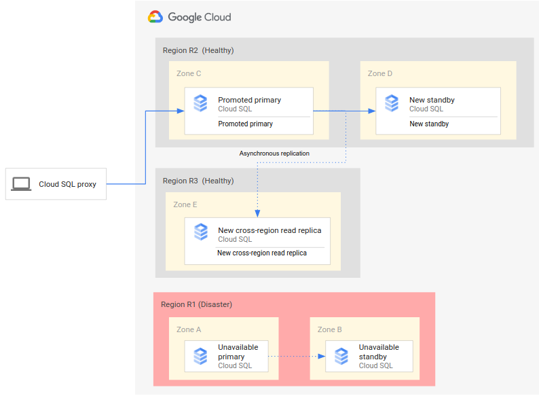Click the laptop icon beside Cloud SQL proxy

tap(22, 184)
